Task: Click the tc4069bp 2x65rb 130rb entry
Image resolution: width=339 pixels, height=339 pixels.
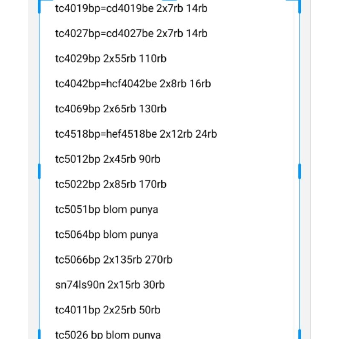Action: tap(111, 109)
